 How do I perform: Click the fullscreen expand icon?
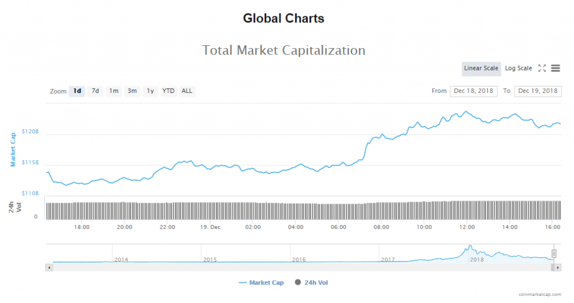coord(542,68)
